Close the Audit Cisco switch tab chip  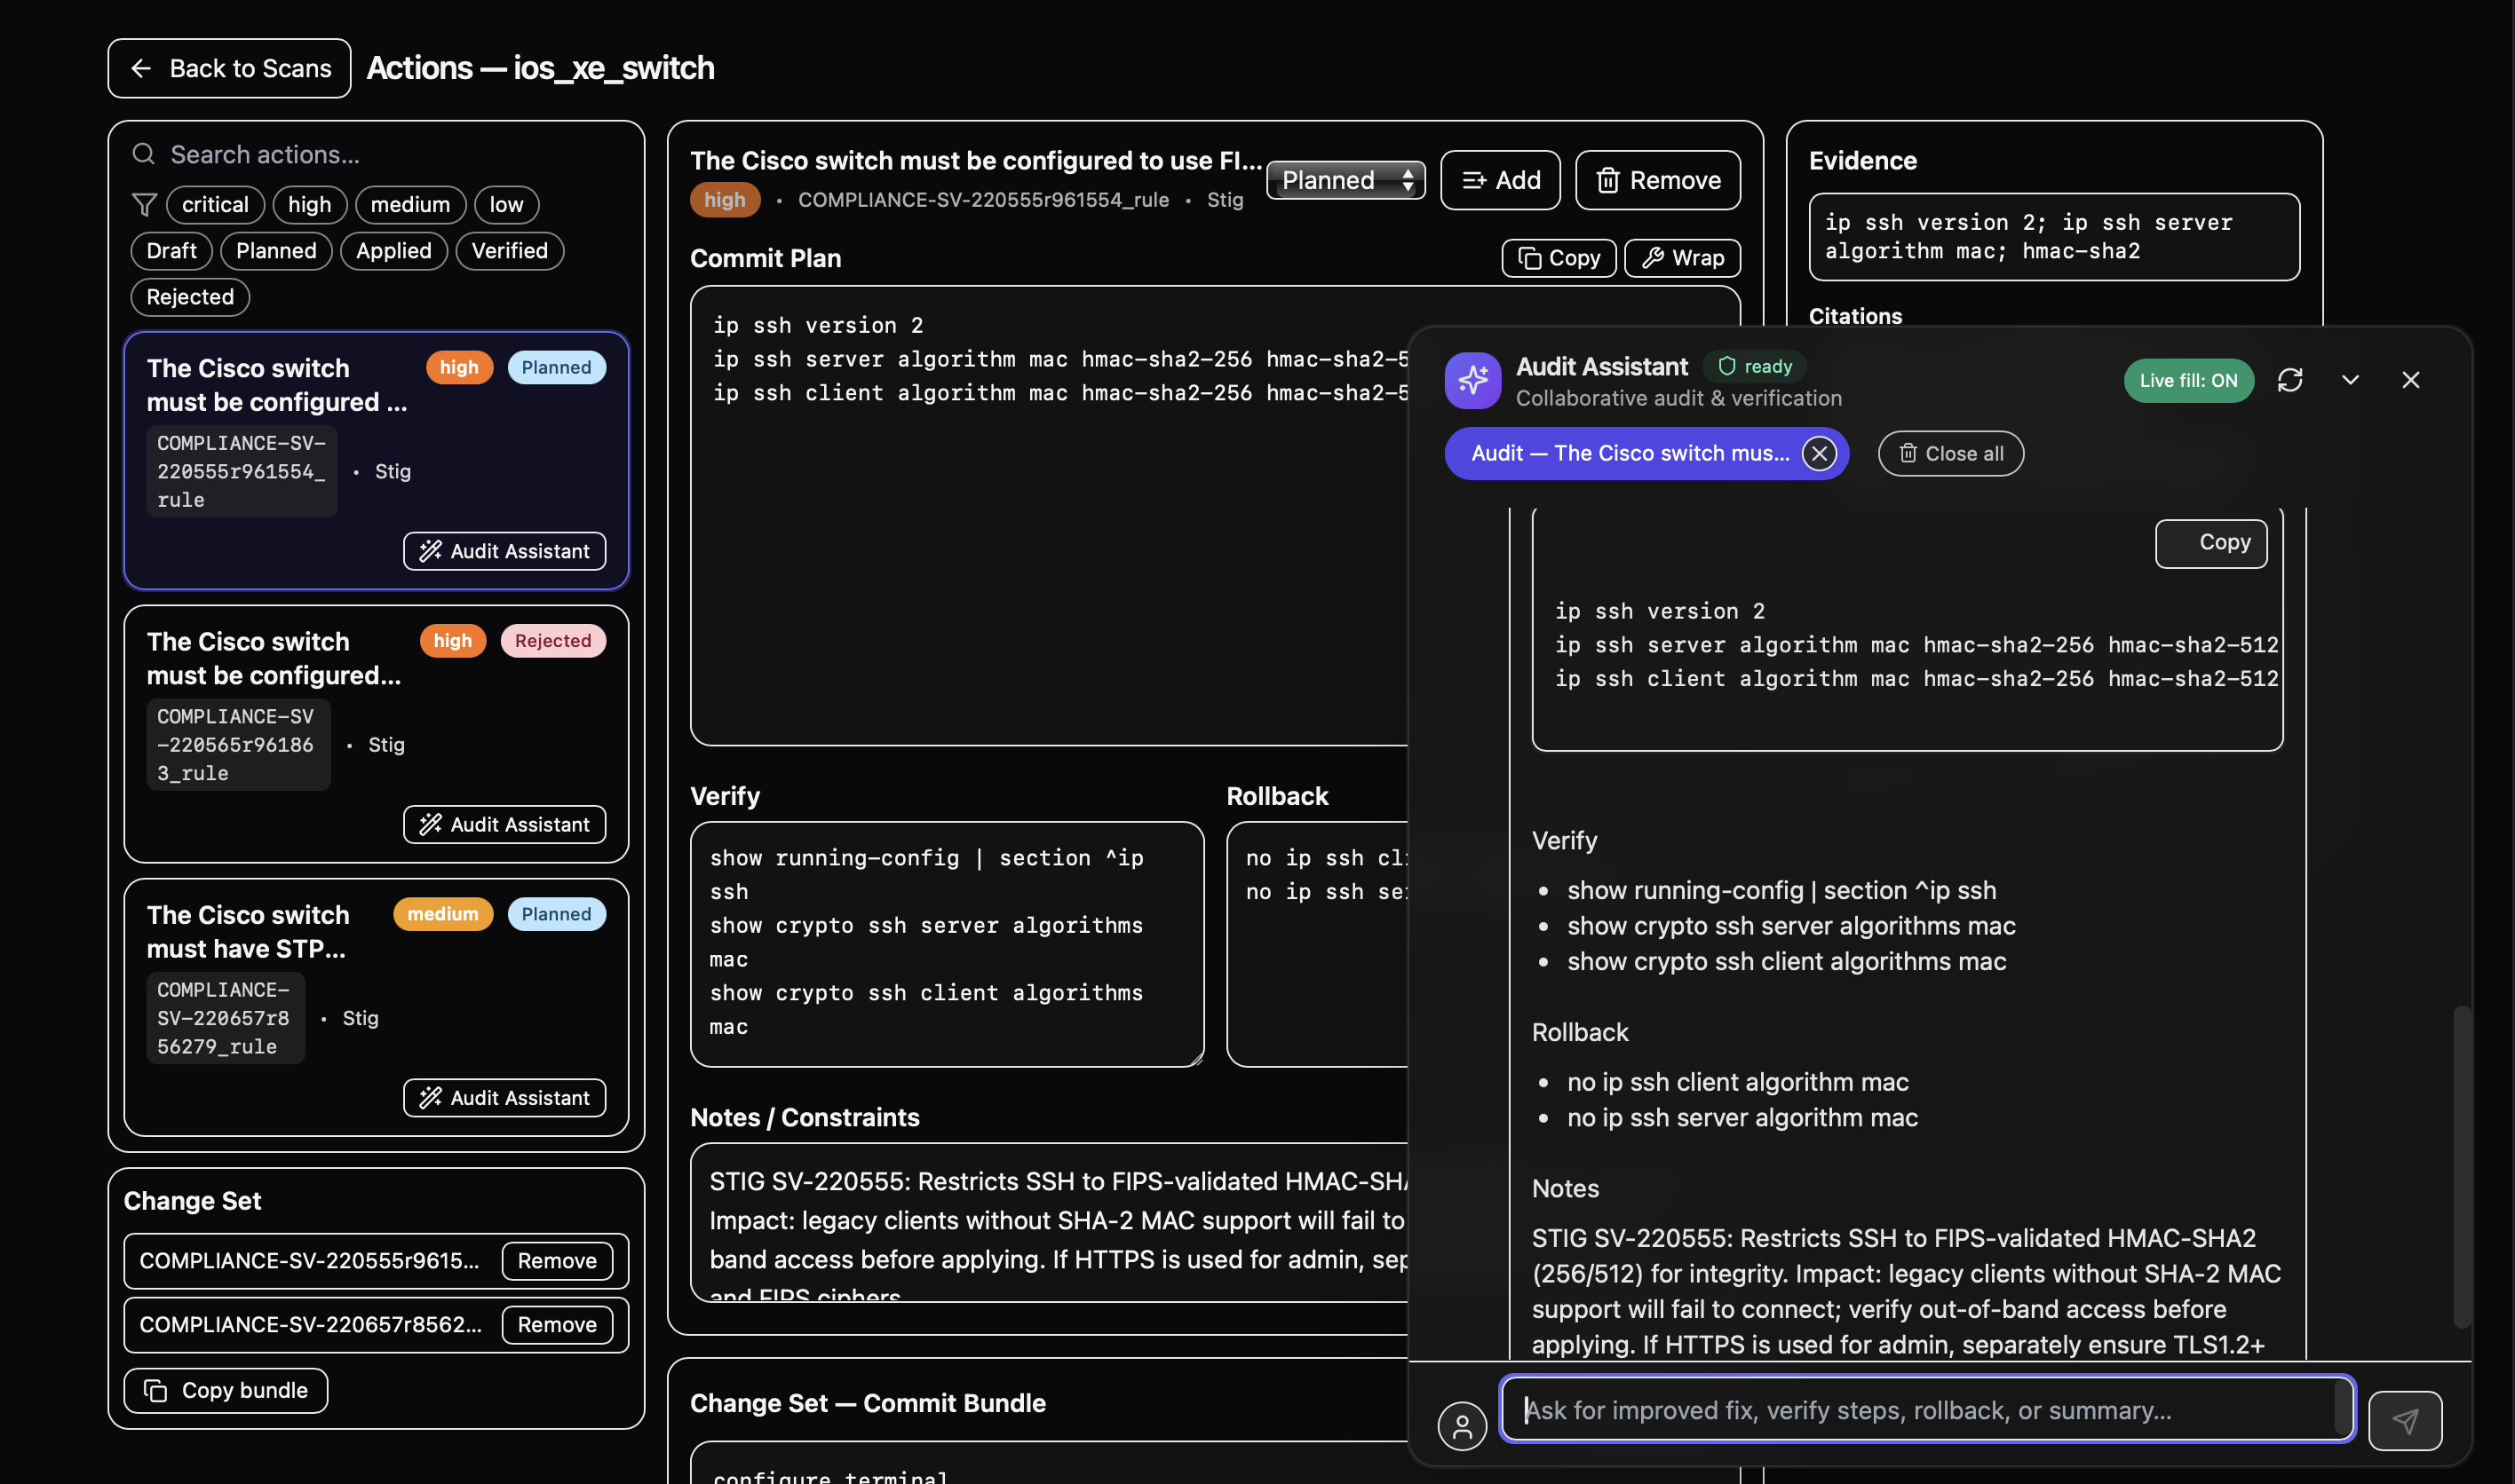(1819, 454)
